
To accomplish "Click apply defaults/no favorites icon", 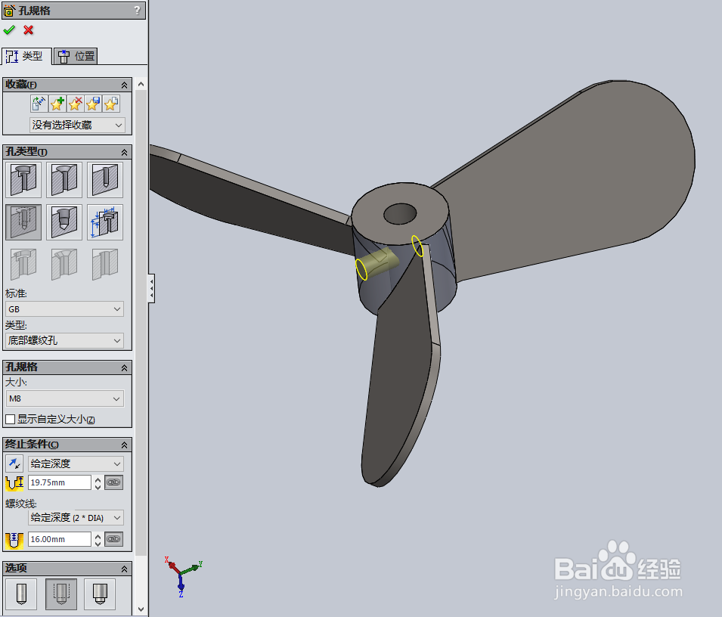I will coord(39,104).
